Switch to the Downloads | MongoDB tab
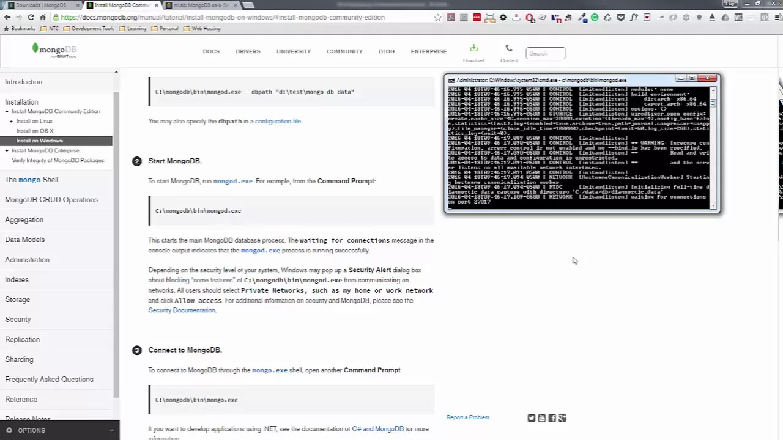The width and height of the screenshot is (783, 440). (x=40, y=5)
